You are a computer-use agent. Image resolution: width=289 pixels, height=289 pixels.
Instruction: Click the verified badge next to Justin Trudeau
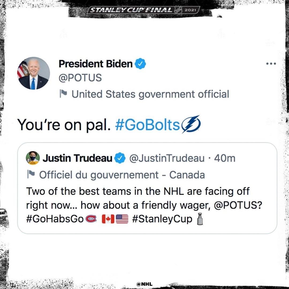tap(120, 158)
